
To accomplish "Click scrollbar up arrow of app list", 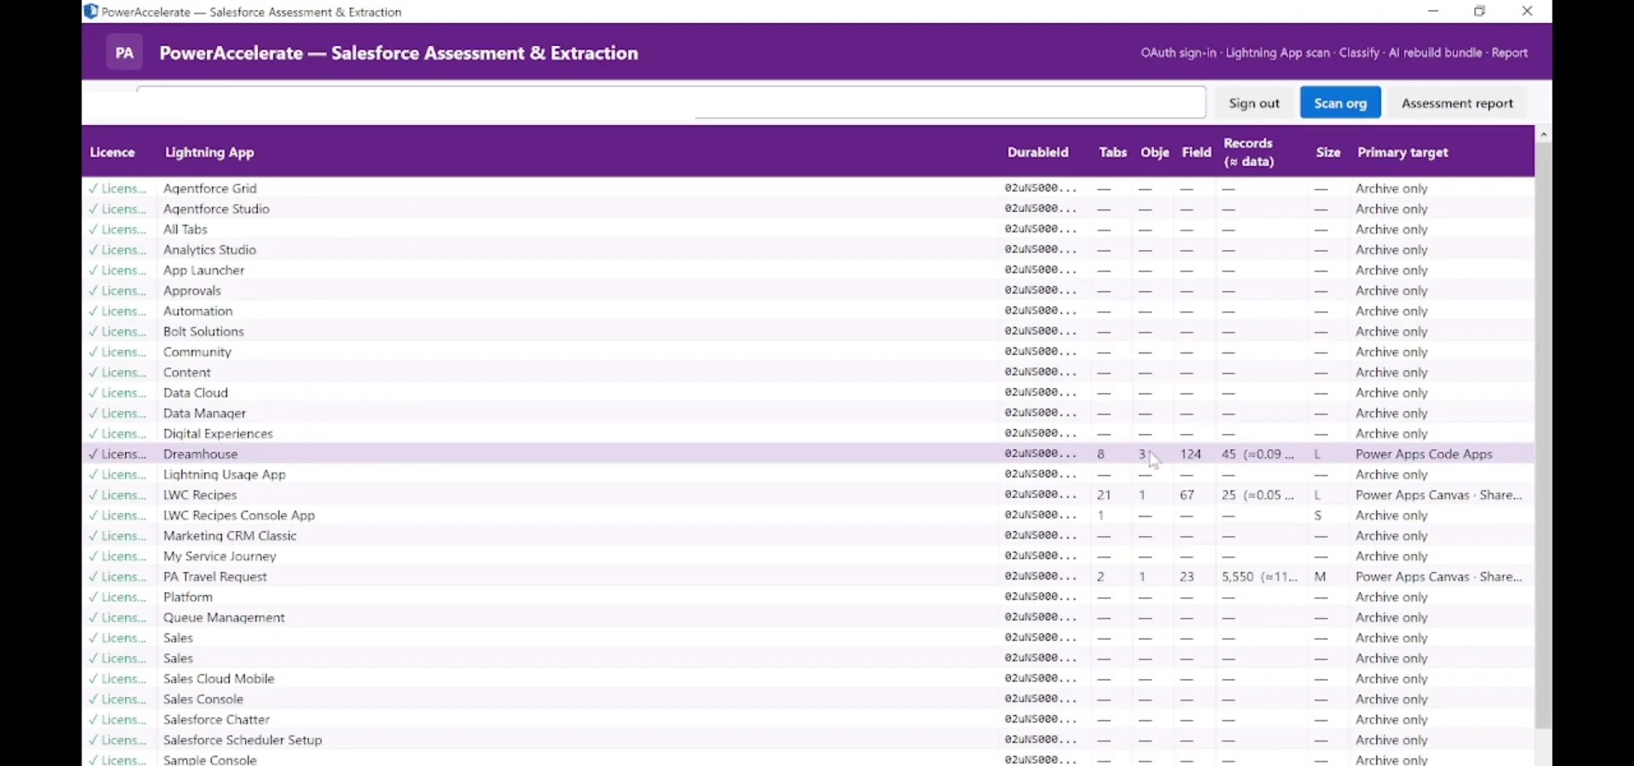I will coord(1543,134).
